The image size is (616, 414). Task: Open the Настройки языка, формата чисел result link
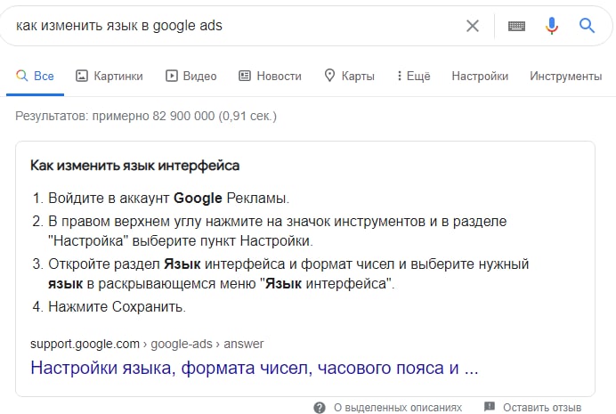tap(255, 368)
